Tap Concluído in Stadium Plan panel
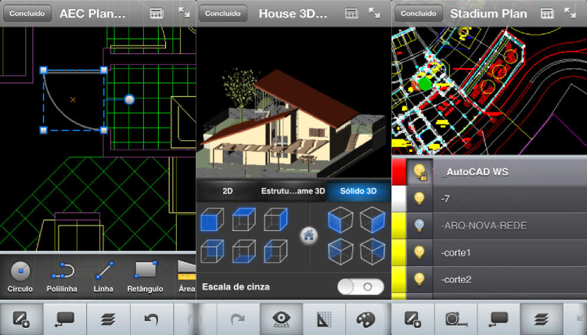587x335 pixels. pos(419,13)
